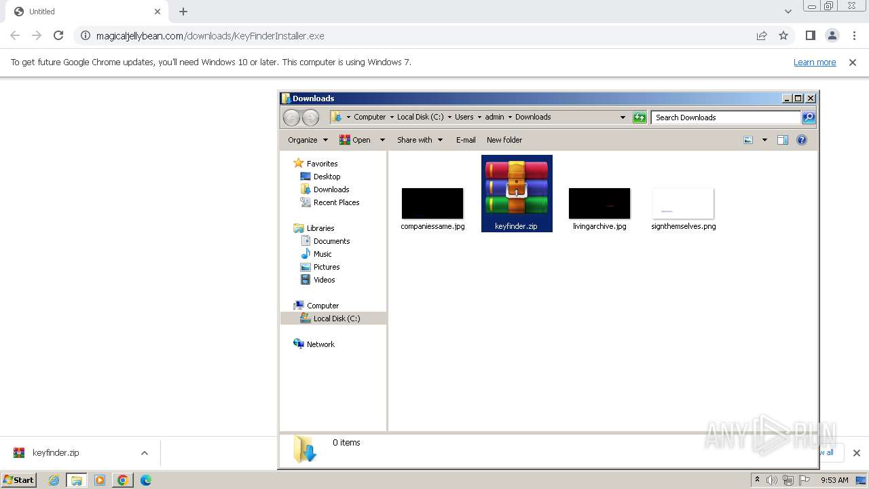Open the Chrome profile avatar
Screen dimensions: 869x489
pos(832,35)
